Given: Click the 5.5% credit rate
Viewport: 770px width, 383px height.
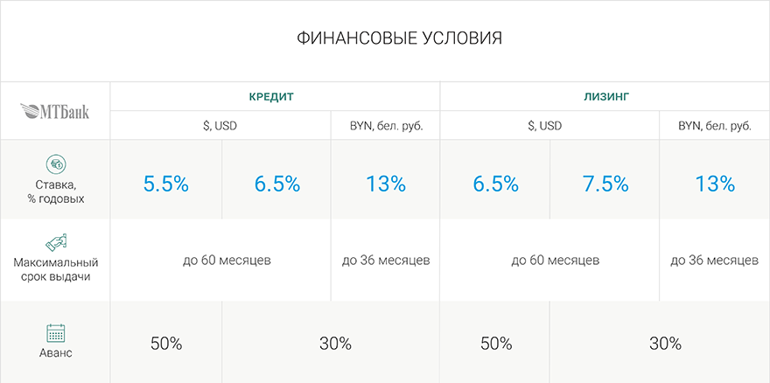Looking at the screenshot, I should 166,184.
